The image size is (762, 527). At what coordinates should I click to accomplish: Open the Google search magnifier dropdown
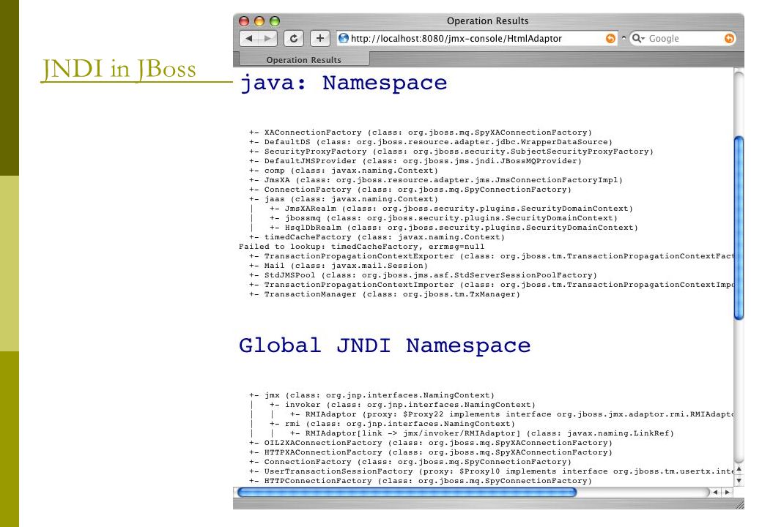click(x=638, y=38)
